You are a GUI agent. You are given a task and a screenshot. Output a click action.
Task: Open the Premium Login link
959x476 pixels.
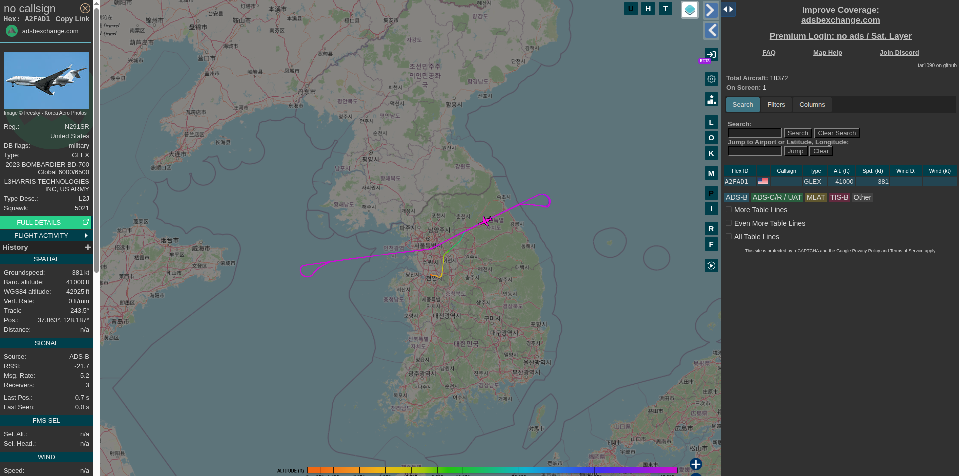840,36
